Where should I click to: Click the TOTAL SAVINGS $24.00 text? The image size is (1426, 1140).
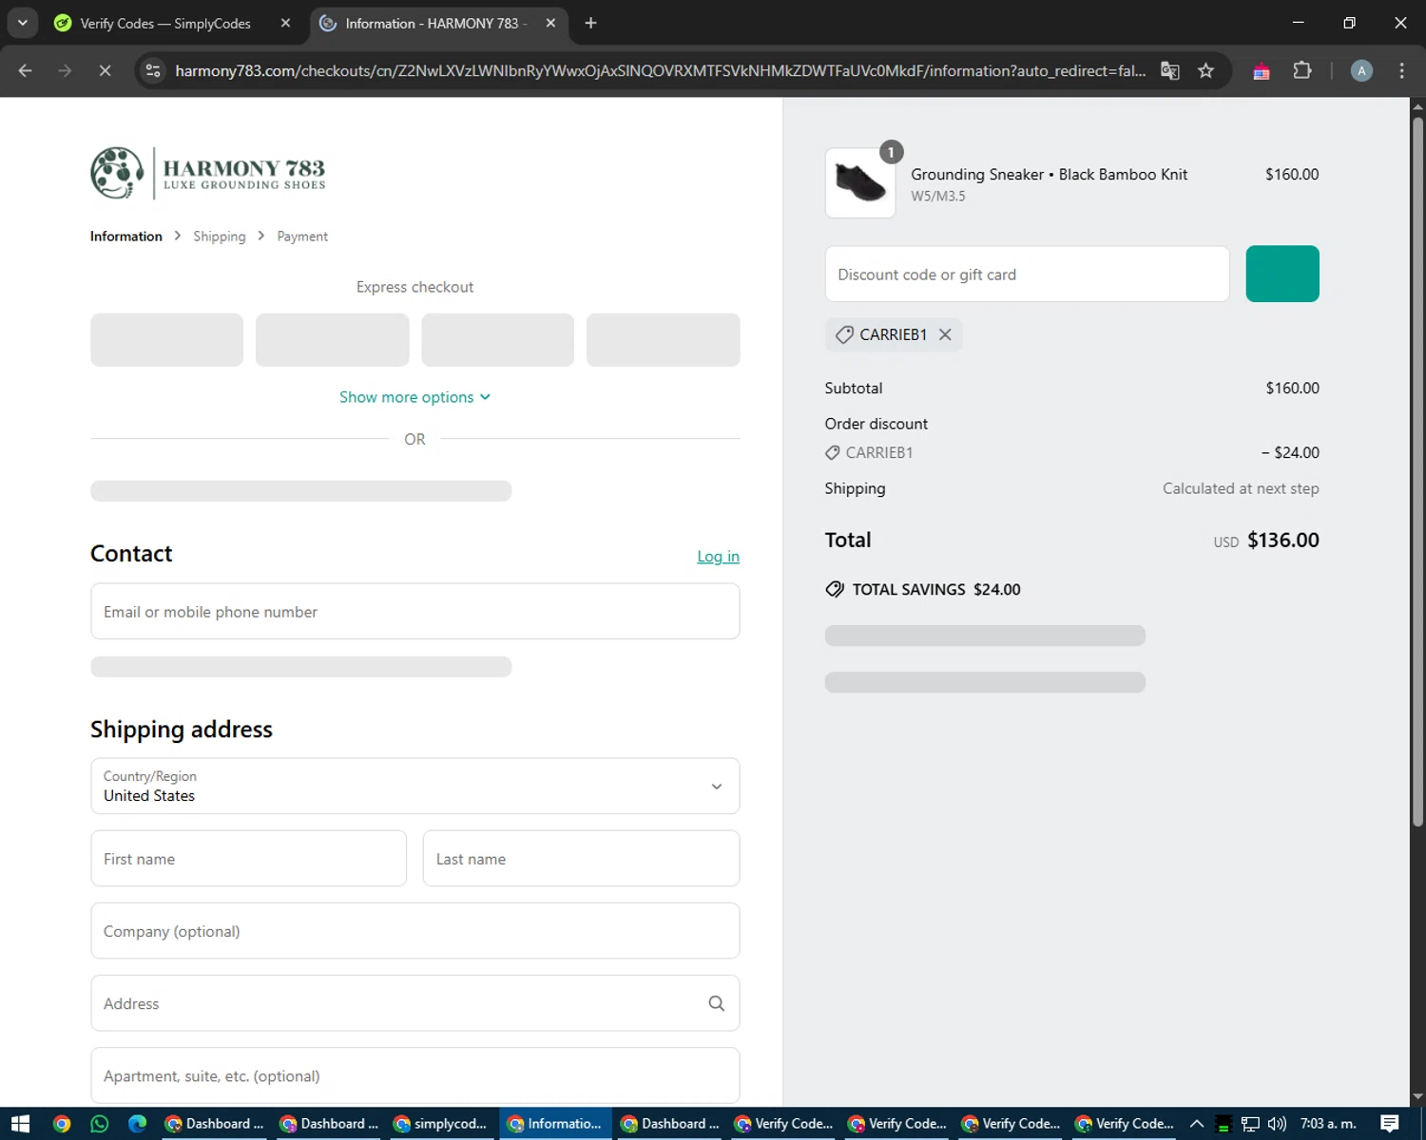(x=936, y=589)
